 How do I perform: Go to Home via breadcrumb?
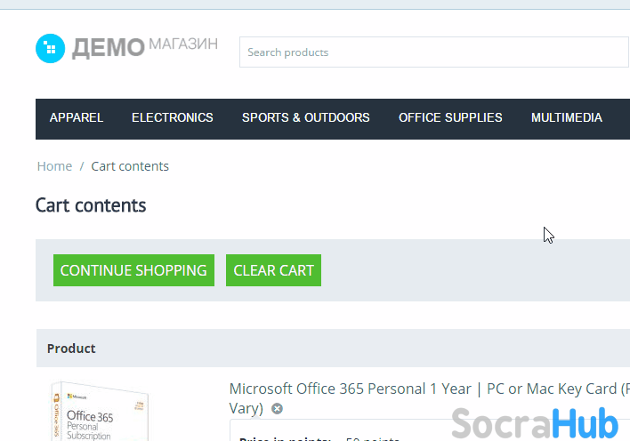(54, 166)
